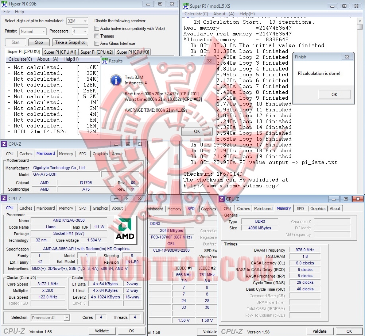Open Calculate(C) menu in Super PI XS
This screenshot has height=336, width=365.
(x=196, y=14)
